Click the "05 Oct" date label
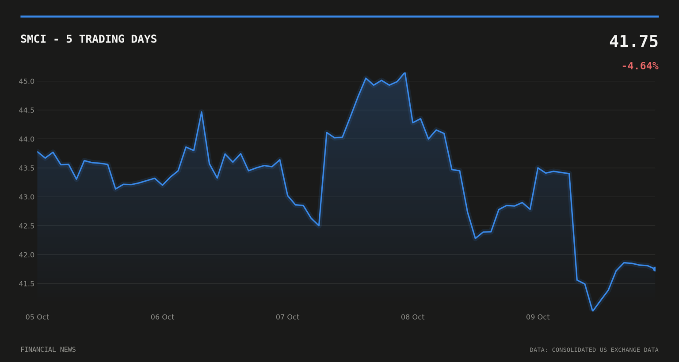This screenshot has width=679, height=362. pyautogui.click(x=37, y=317)
